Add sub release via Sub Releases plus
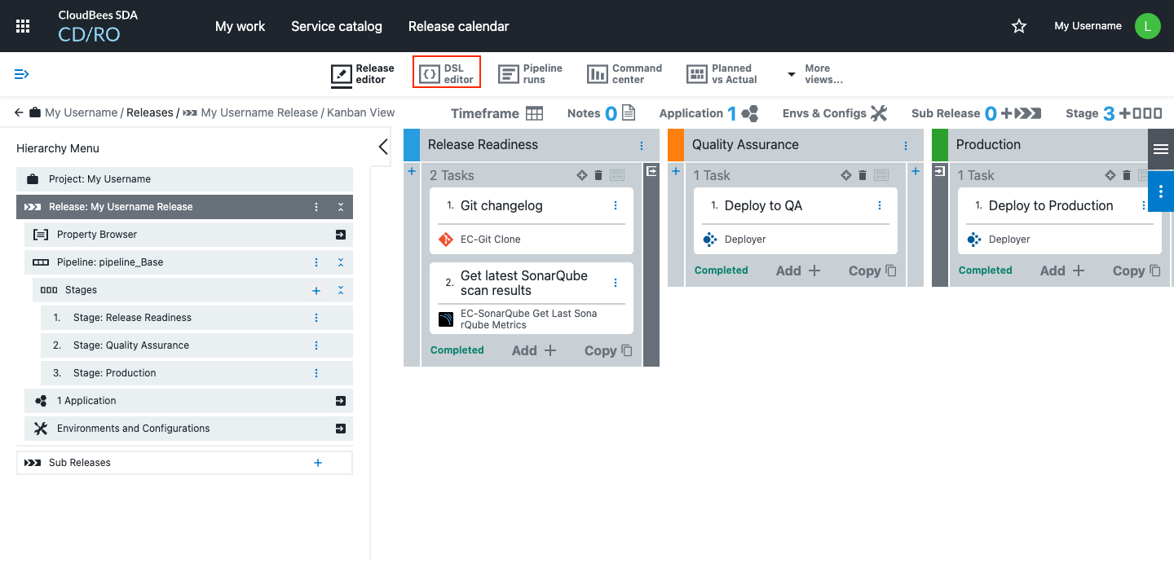The width and height of the screenshot is (1174, 563). pyautogui.click(x=318, y=463)
